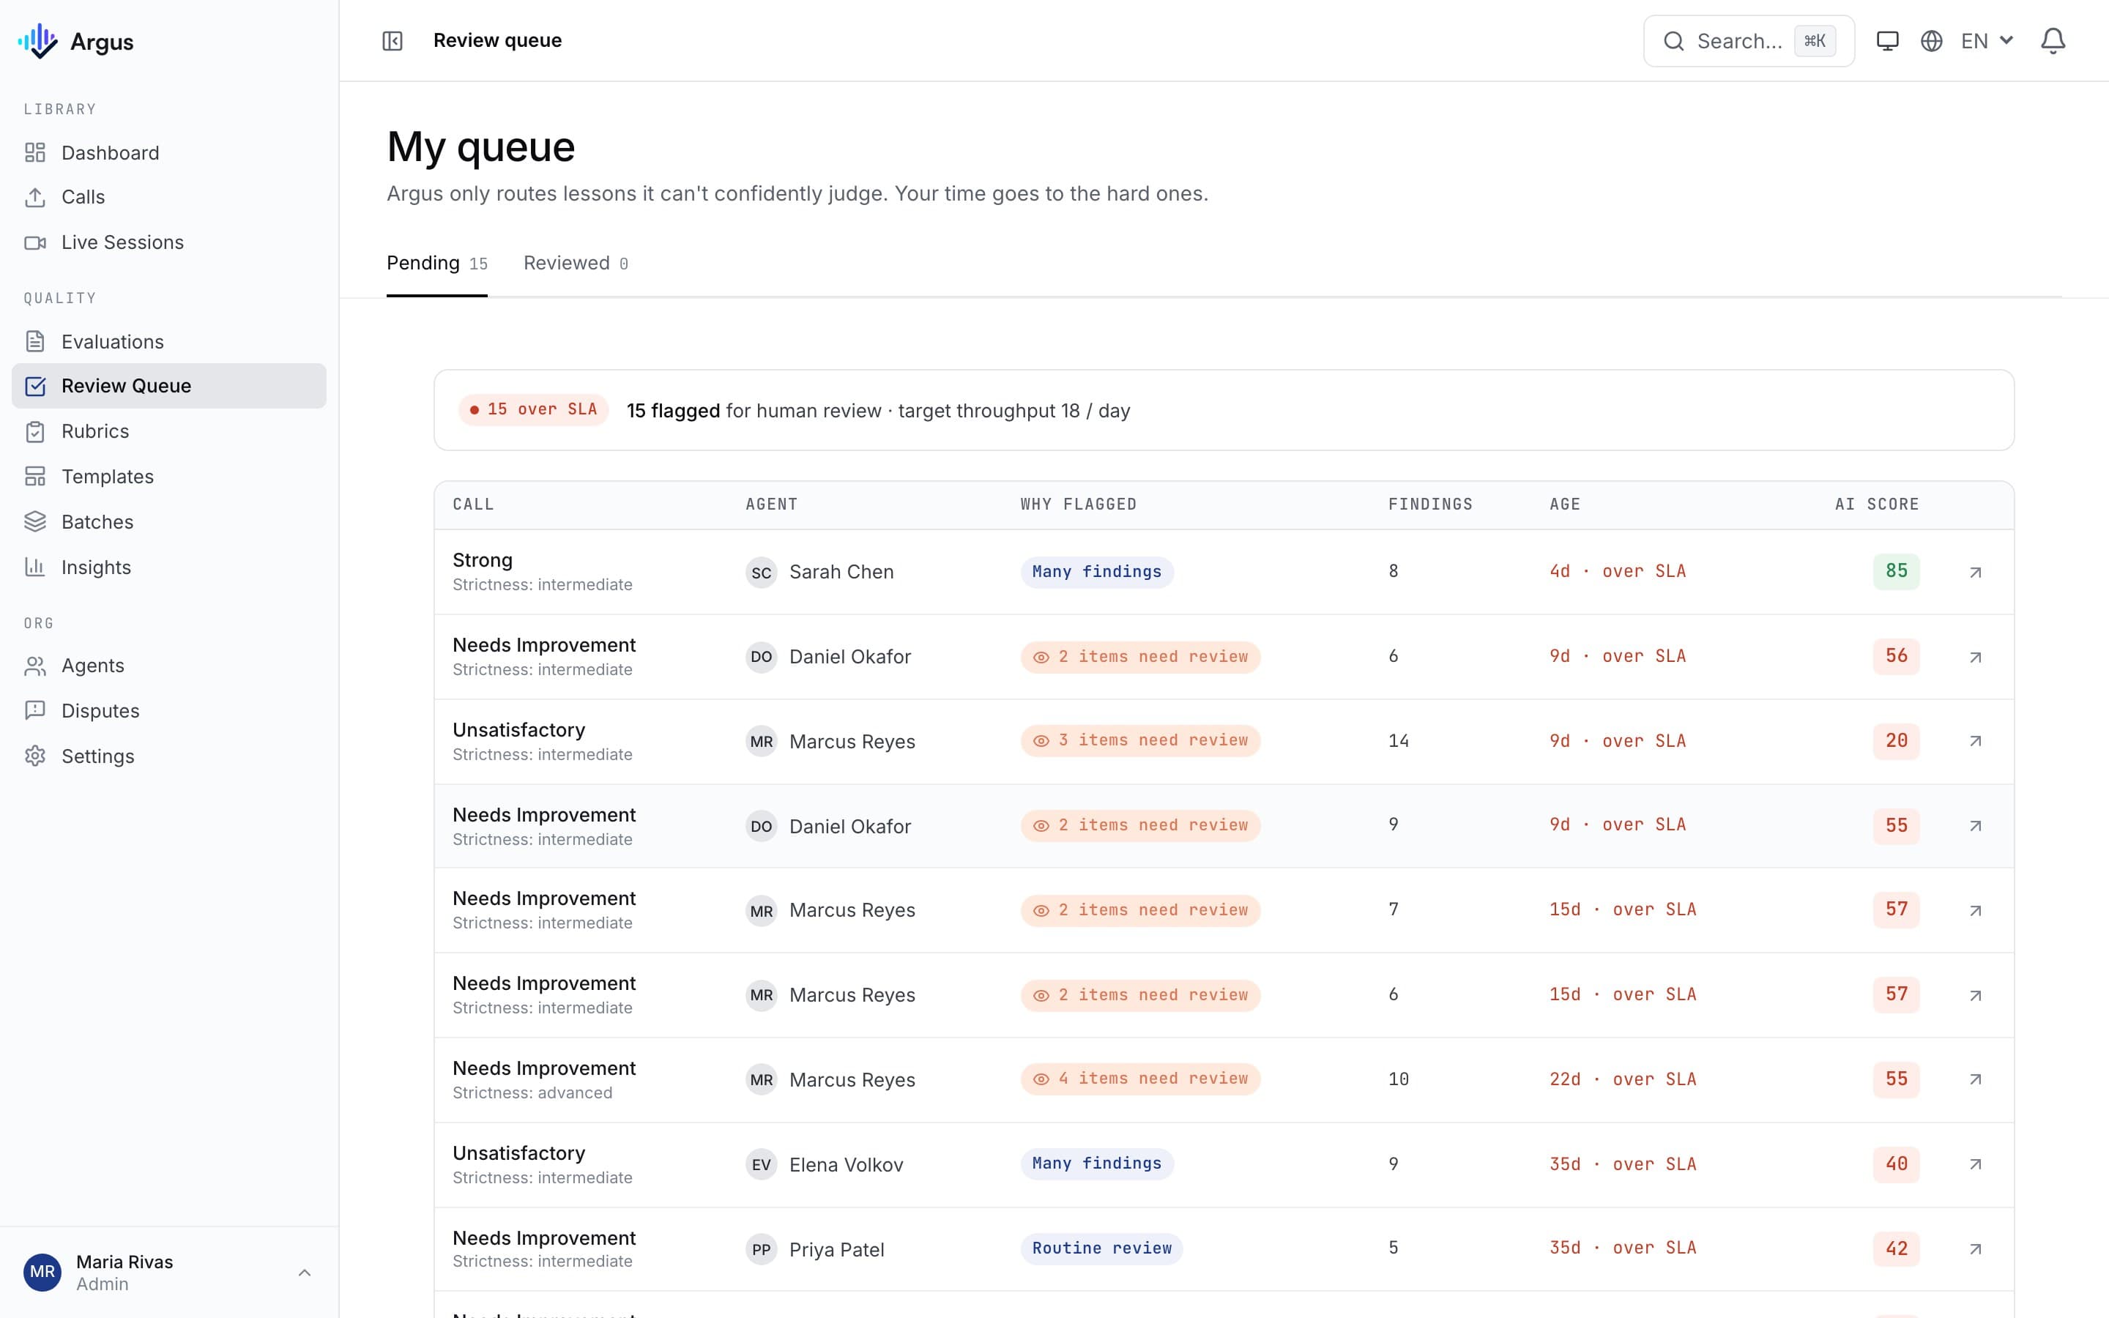Open Rubrics in sidebar

[169, 431]
